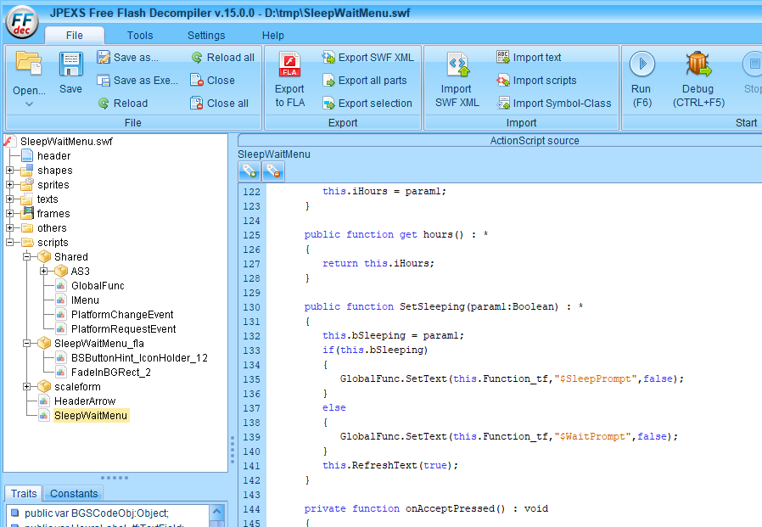
Task: Click scroll up arrow in Traits list
Action: pos(216,511)
